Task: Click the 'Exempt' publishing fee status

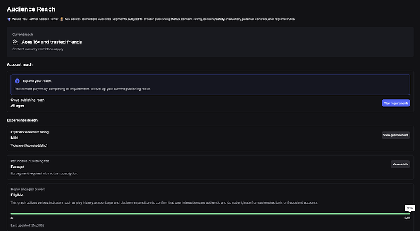Action: 17,167
